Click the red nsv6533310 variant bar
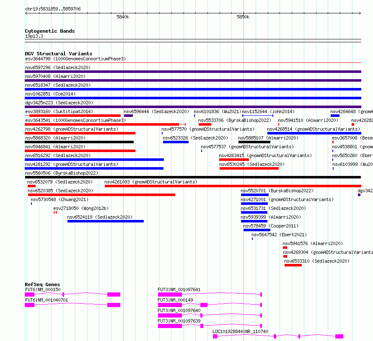373x341 pixels. pos(293,265)
